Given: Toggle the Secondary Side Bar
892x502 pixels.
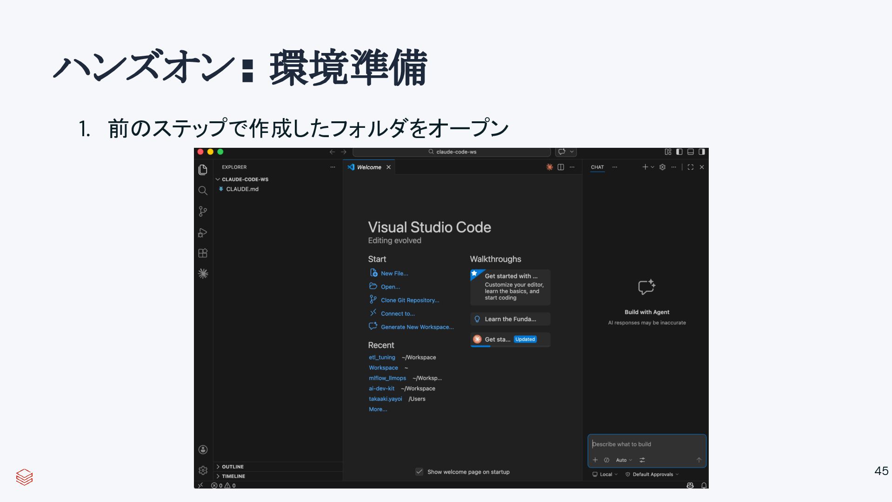Looking at the screenshot, I should click(702, 152).
